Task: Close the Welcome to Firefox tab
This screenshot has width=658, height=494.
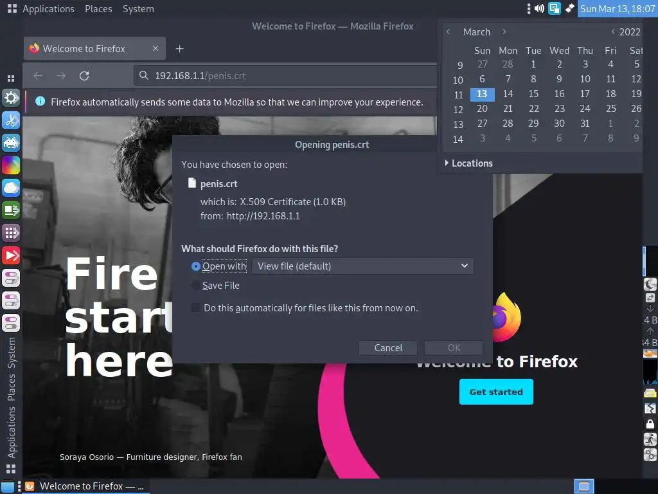Action: [156, 48]
